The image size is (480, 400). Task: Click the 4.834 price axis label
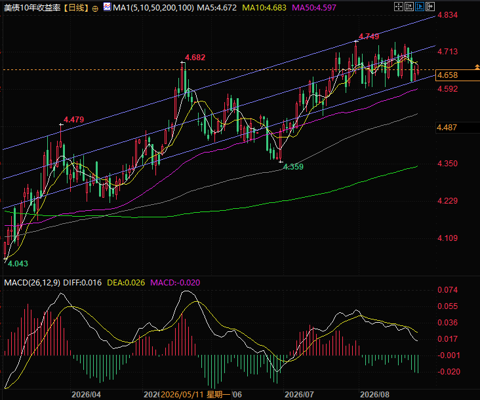click(448, 15)
